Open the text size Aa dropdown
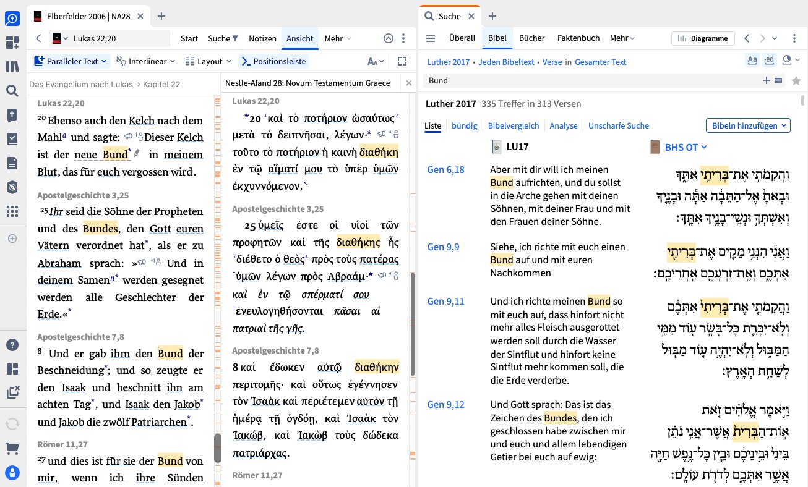 (x=376, y=61)
